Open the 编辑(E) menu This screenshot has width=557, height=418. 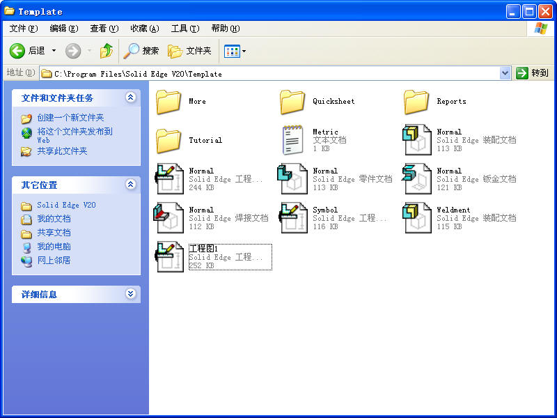(64, 29)
